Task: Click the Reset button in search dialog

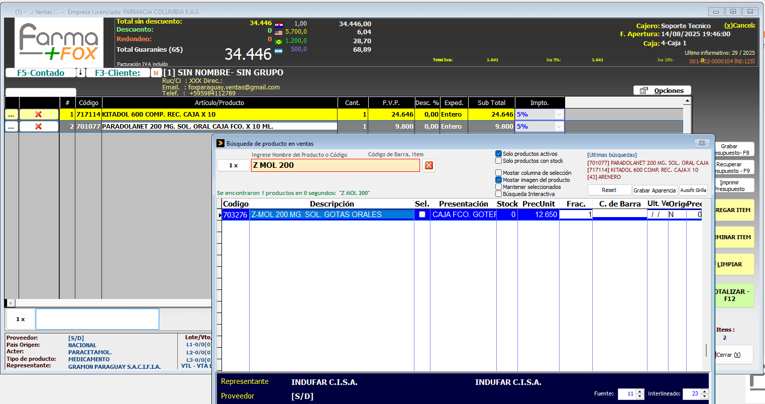Action: pyautogui.click(x=609, y=190)
